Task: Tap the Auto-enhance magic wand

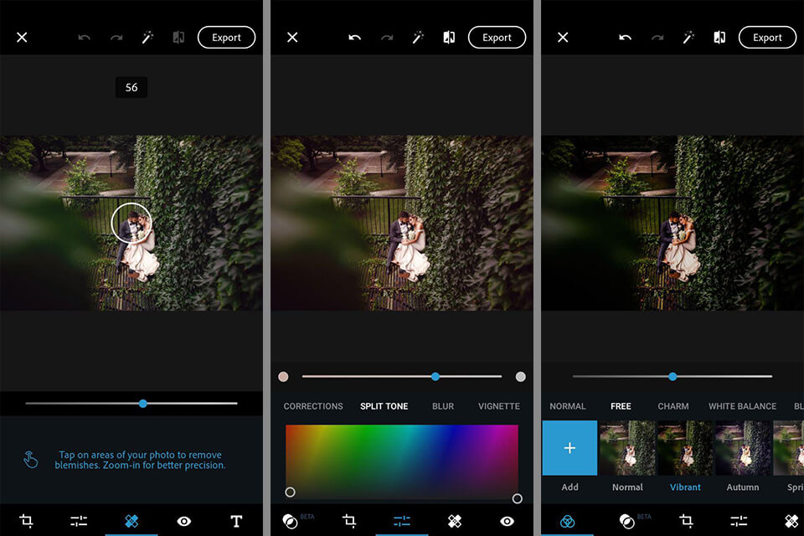Action: pos(148,37)
